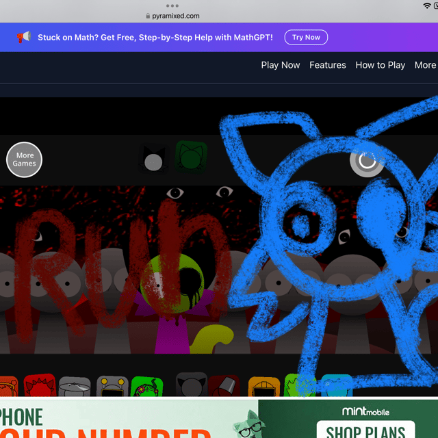The image size is (438, 438).
Task: Select the dark green cat outline icon
Action: pos(191,157)
